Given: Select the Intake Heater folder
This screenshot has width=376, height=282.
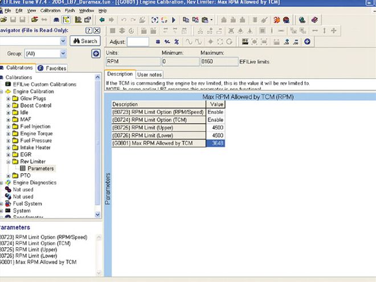Looking at the screenshot, I should (x=35, y=148).
